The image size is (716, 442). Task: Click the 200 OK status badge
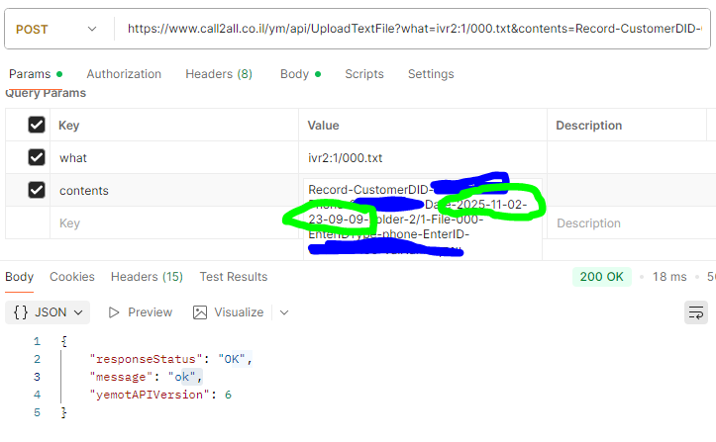(602, 277)
